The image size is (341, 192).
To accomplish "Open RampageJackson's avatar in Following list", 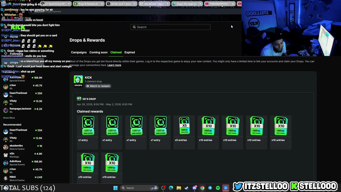I will tap(6, 110).
